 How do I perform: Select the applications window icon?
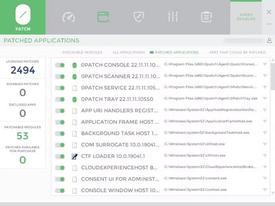pos(103,17)
